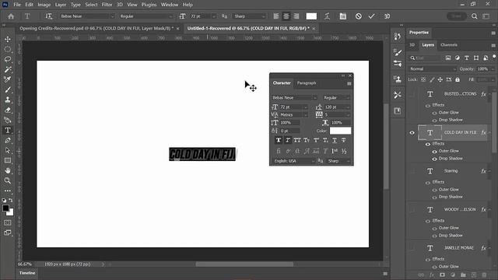Image resolution: width=498 pixels, height=280 pixels.
Task: Create a new group folder icon
Action: pyautogui.click(x=463, y=275)
